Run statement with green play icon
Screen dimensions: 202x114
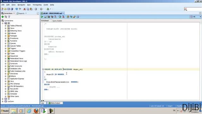[42, 17]
